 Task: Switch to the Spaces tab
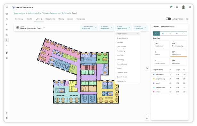[x=70, y=19]
